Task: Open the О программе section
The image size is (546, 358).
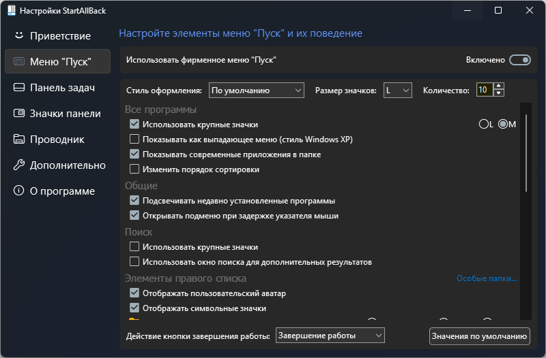Action: click(62, 191)
